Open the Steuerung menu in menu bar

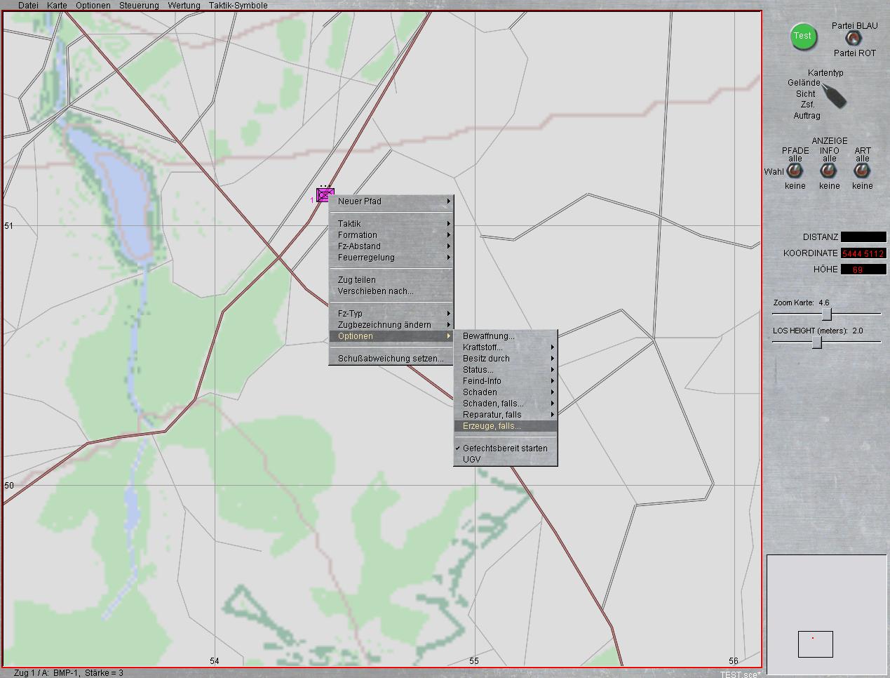point(139,5)
